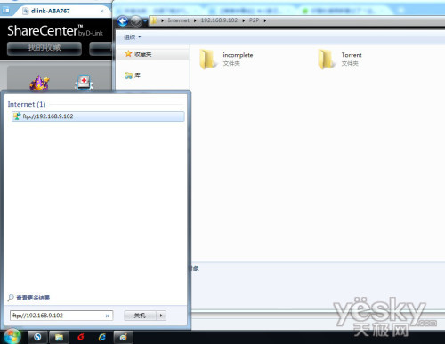Click the P2P breadcrumb in the address bar
Screen dimensions: 445x344
click(254, 20)
